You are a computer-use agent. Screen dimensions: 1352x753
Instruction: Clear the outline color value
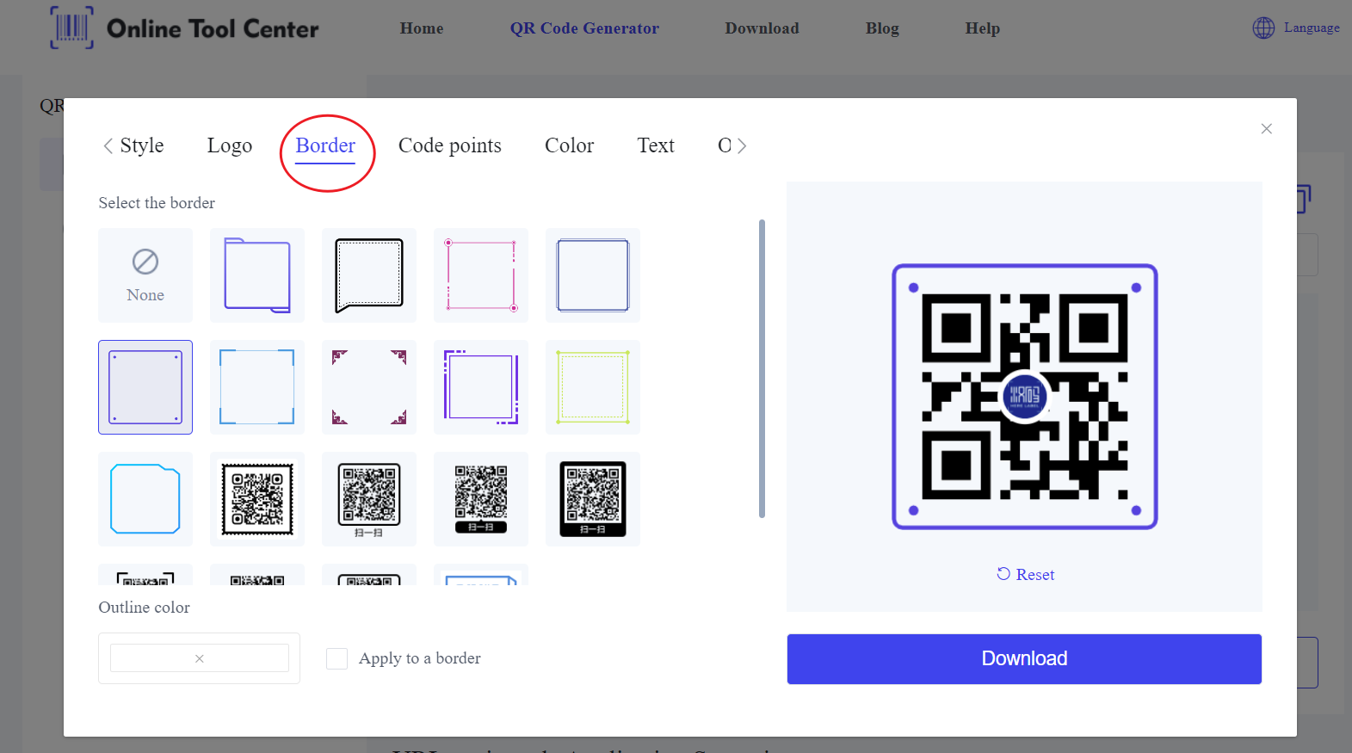coord(199,658)
